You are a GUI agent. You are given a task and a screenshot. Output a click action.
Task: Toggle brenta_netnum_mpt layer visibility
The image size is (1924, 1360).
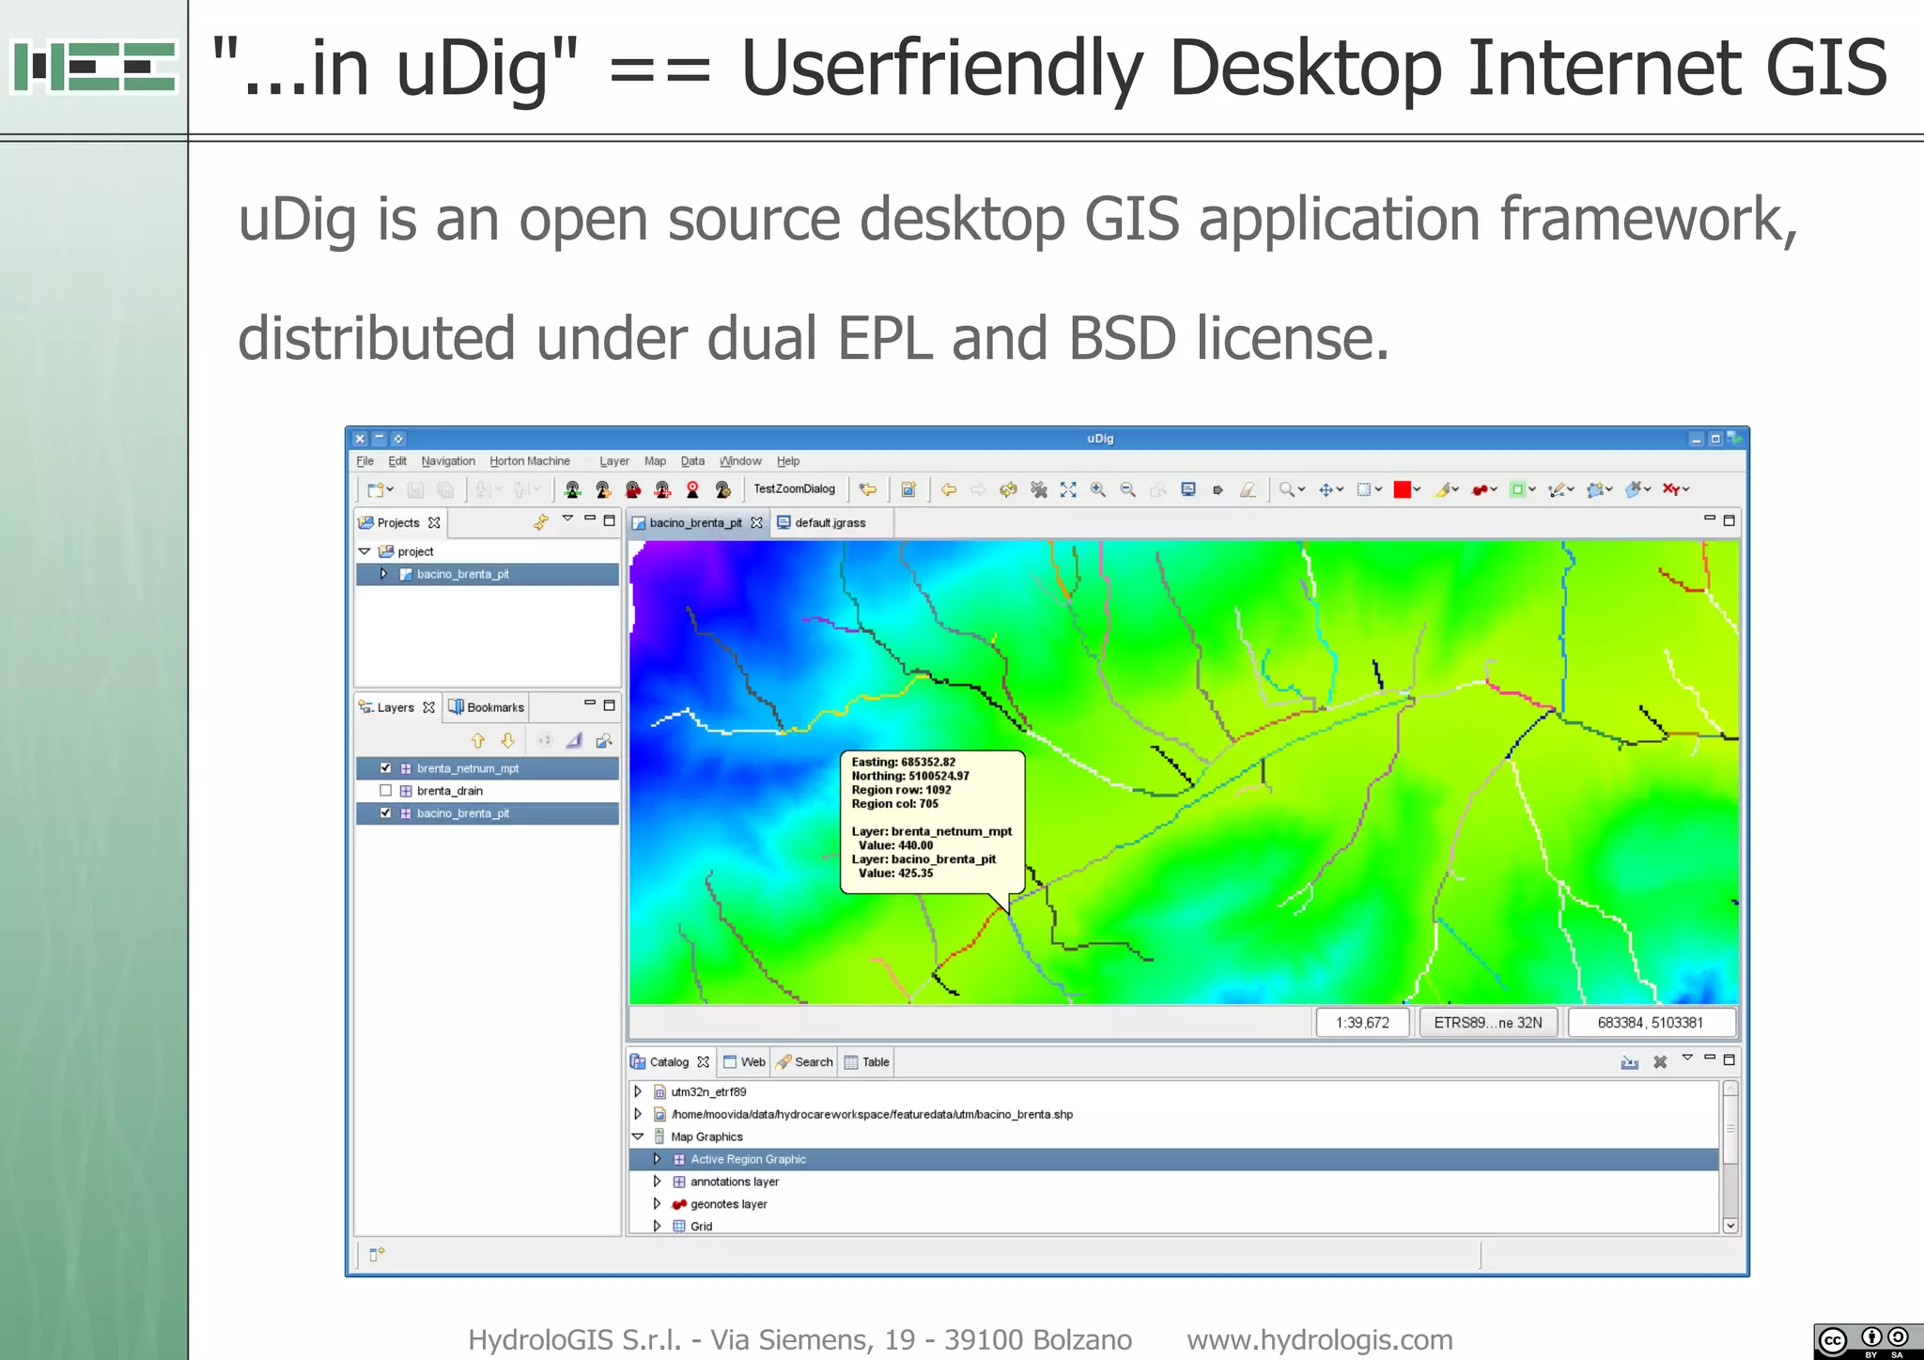[385, 767]
